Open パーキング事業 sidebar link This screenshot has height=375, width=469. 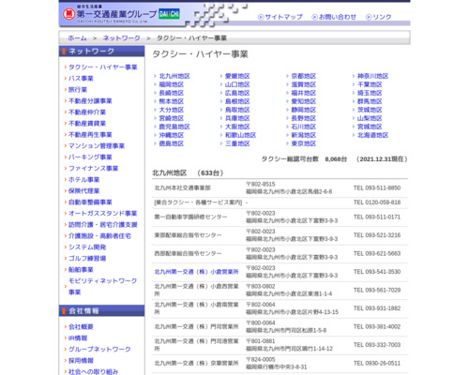coord(90,157)
